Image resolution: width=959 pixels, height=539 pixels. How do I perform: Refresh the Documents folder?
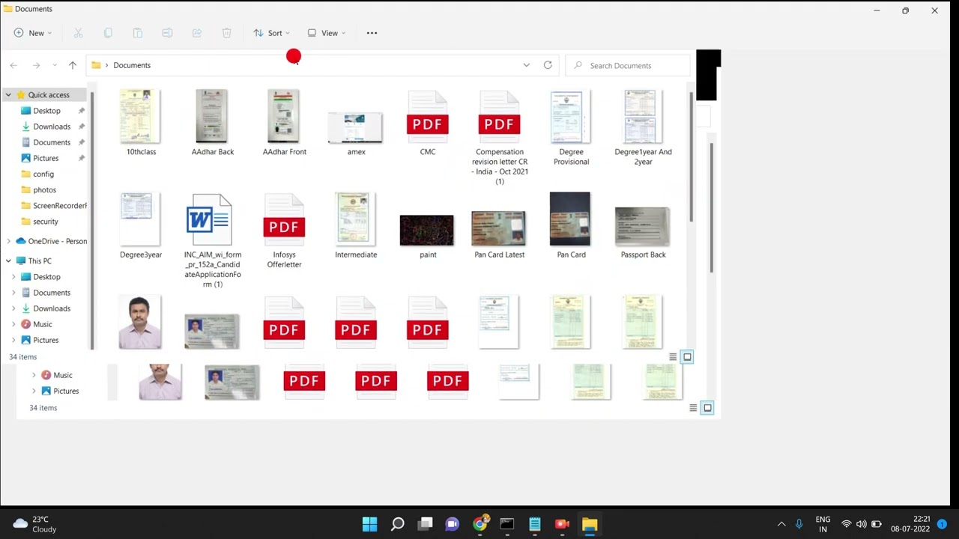point(548,65)
